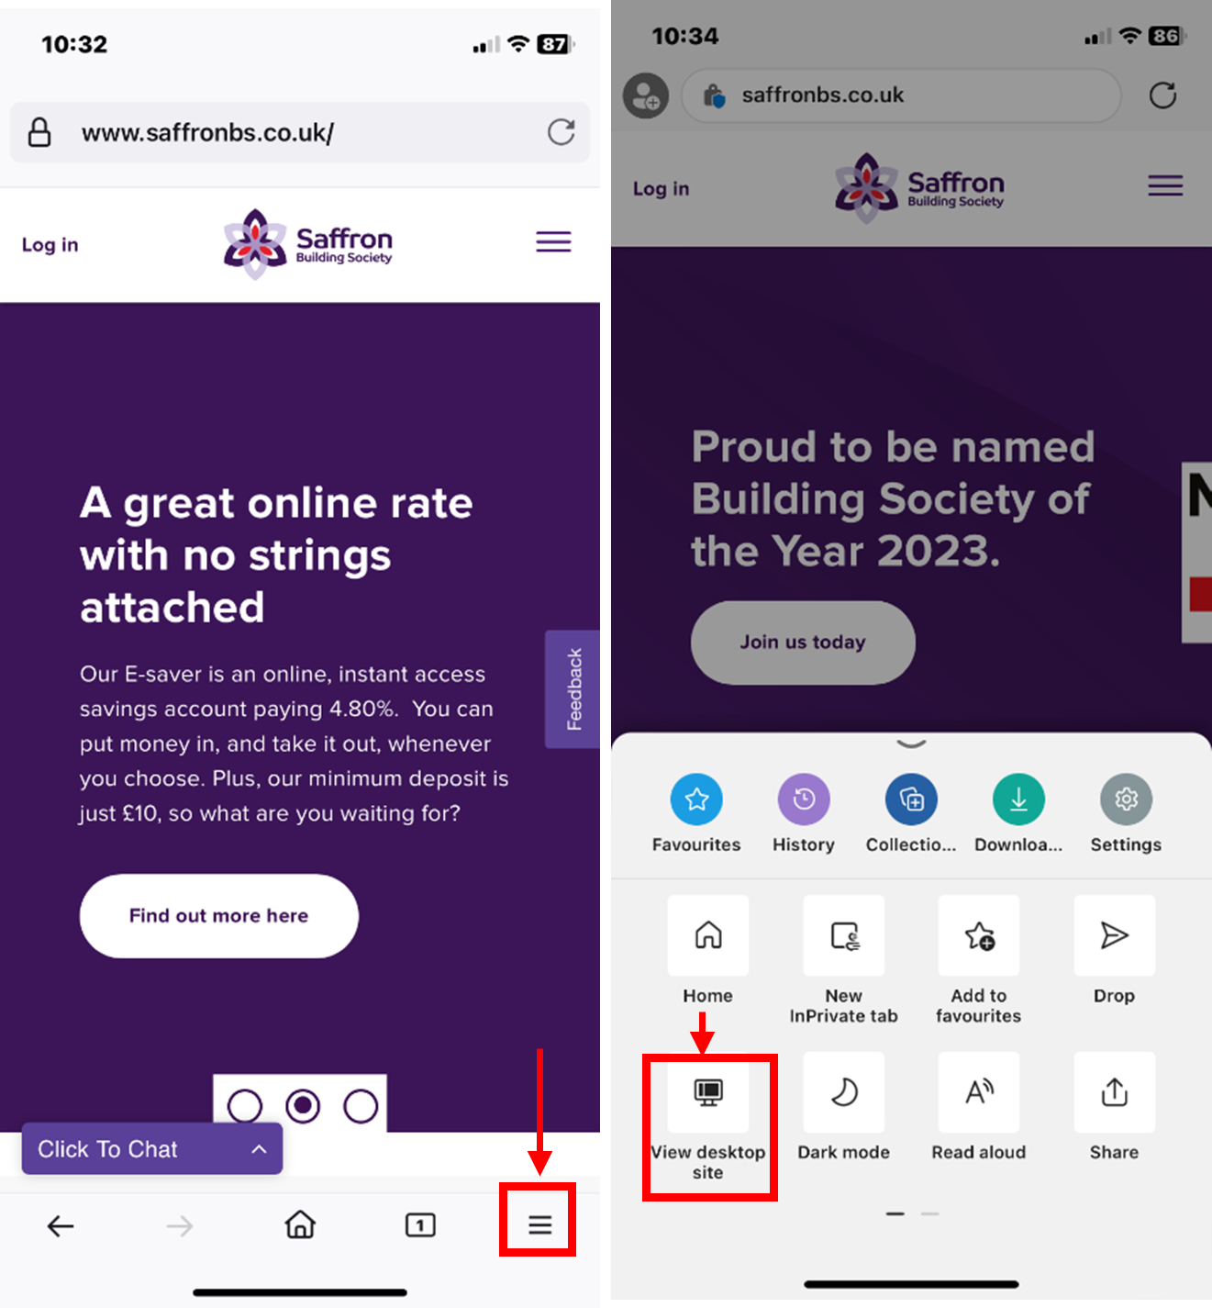
Task: Open the browser menu at bottom right
Action: click(x=539, y=1224)
